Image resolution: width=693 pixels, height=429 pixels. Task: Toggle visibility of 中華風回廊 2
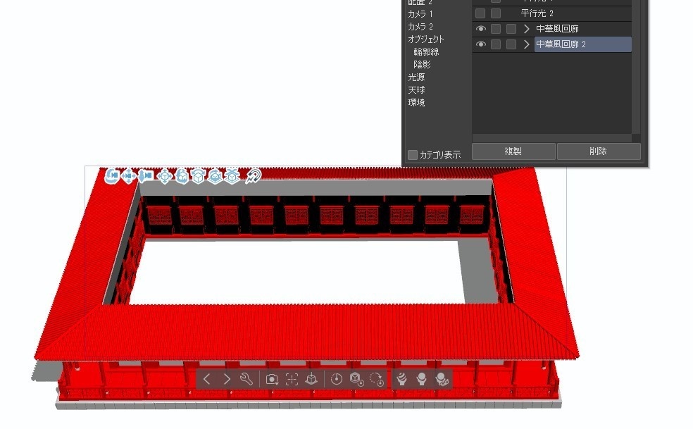pos(481,44)
